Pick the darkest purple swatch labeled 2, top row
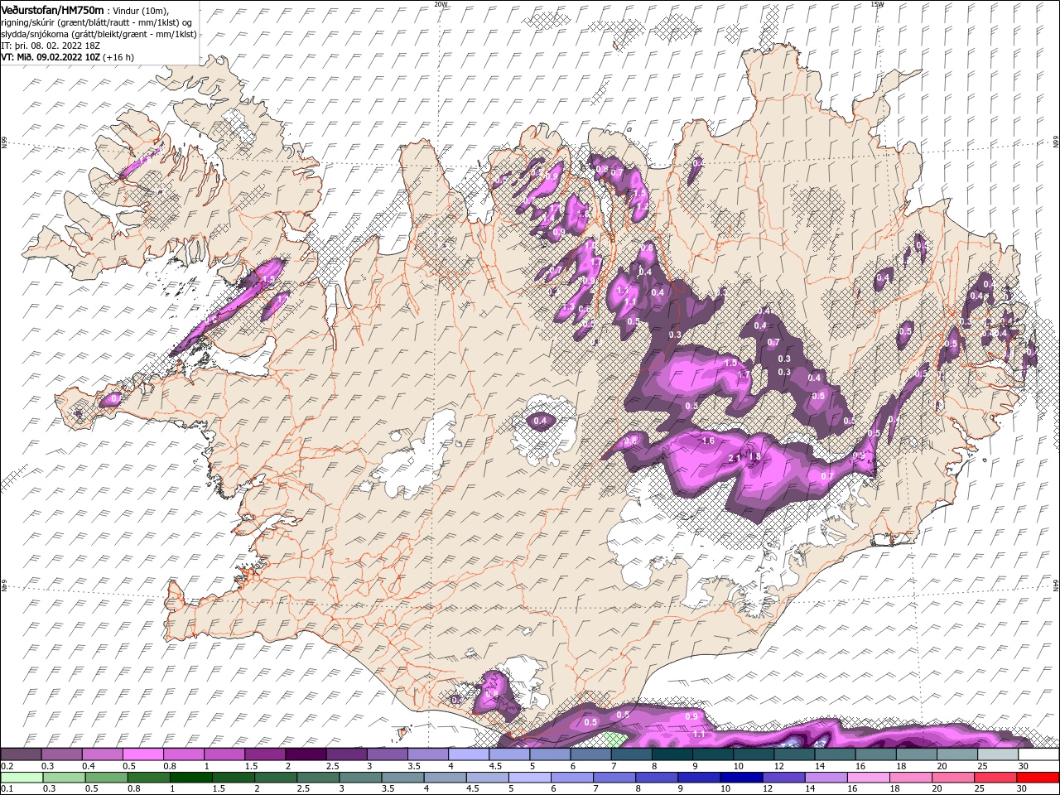The image size is (1060, 795). [x=306, y=754]
